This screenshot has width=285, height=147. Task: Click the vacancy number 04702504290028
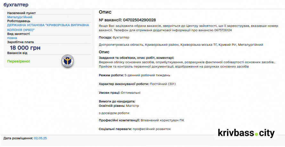click(x=139, y=20)
